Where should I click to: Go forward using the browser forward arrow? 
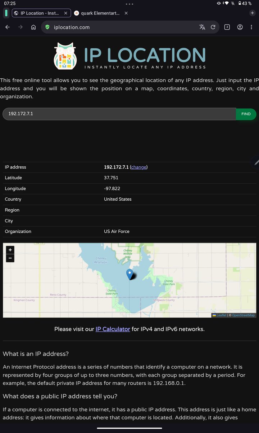[21, 27]
